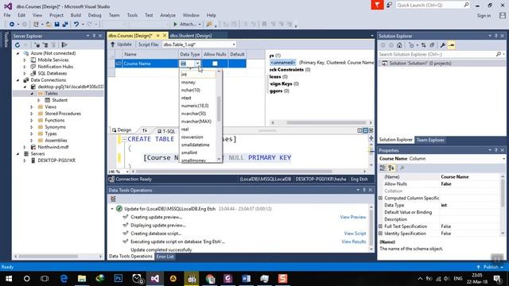
Task: Click the Publish button in status bar
Action: coord(490,267)
